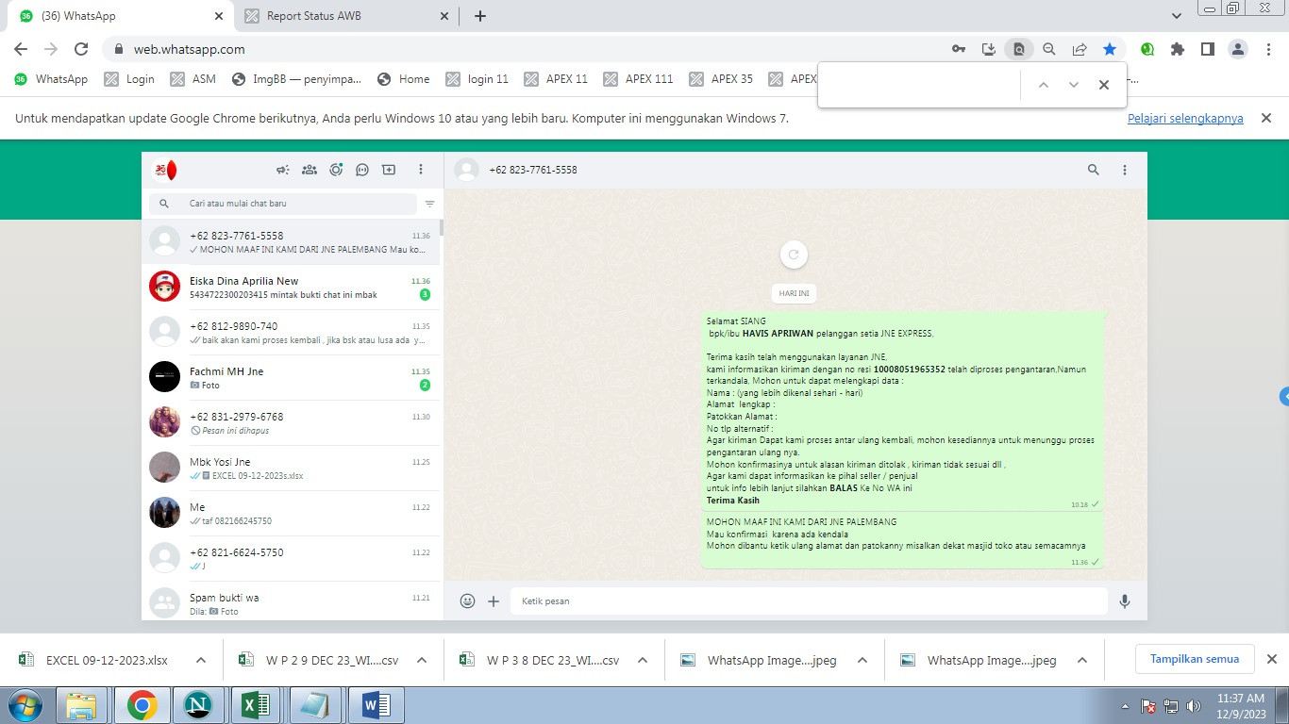Image resolution: width=1289 pixels, height=724 pixels.
Task: Click the find-in-page icon in address bar
Action: tap(1018, 49)
